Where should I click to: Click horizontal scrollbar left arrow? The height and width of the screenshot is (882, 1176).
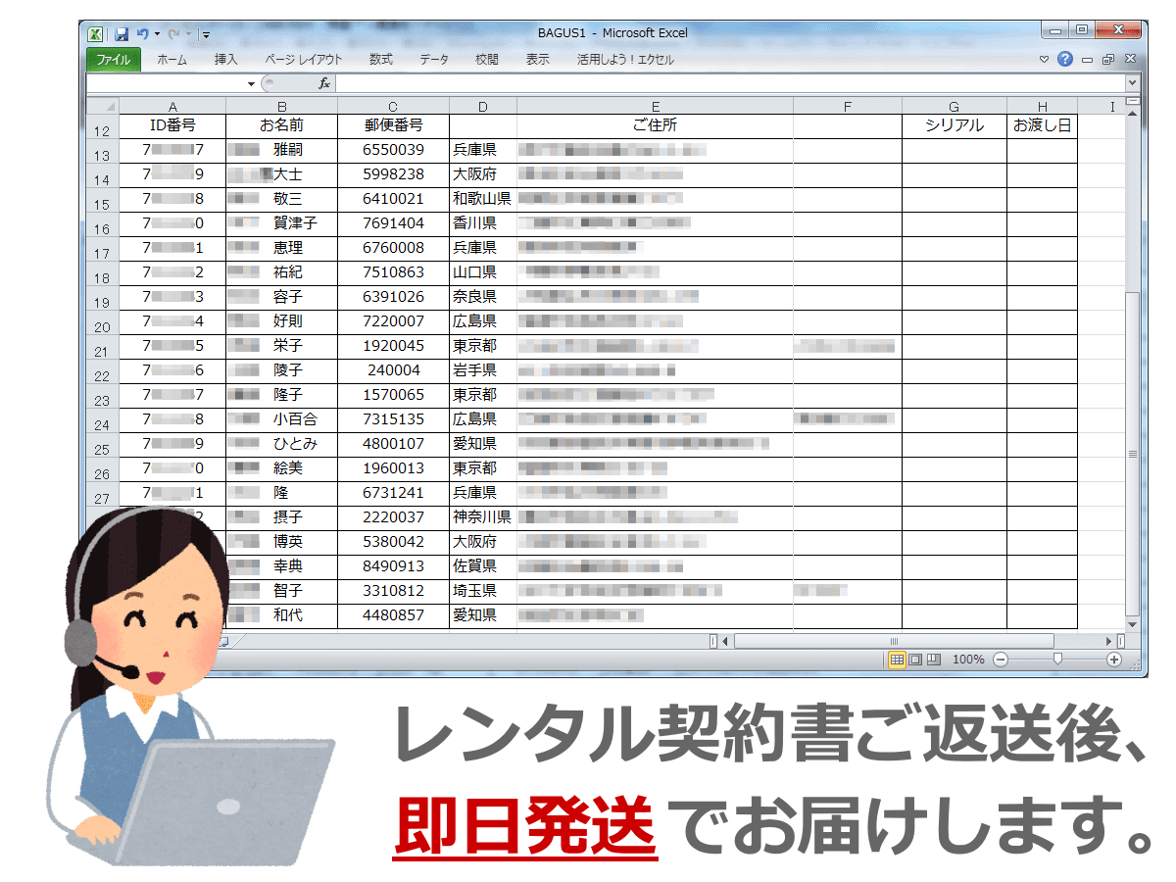tap(726, 641)
